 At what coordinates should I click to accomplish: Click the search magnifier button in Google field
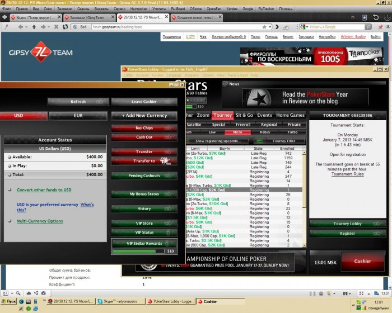point(368,27)
